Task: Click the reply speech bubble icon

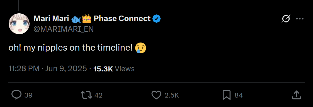Action: tap(16, 95)
